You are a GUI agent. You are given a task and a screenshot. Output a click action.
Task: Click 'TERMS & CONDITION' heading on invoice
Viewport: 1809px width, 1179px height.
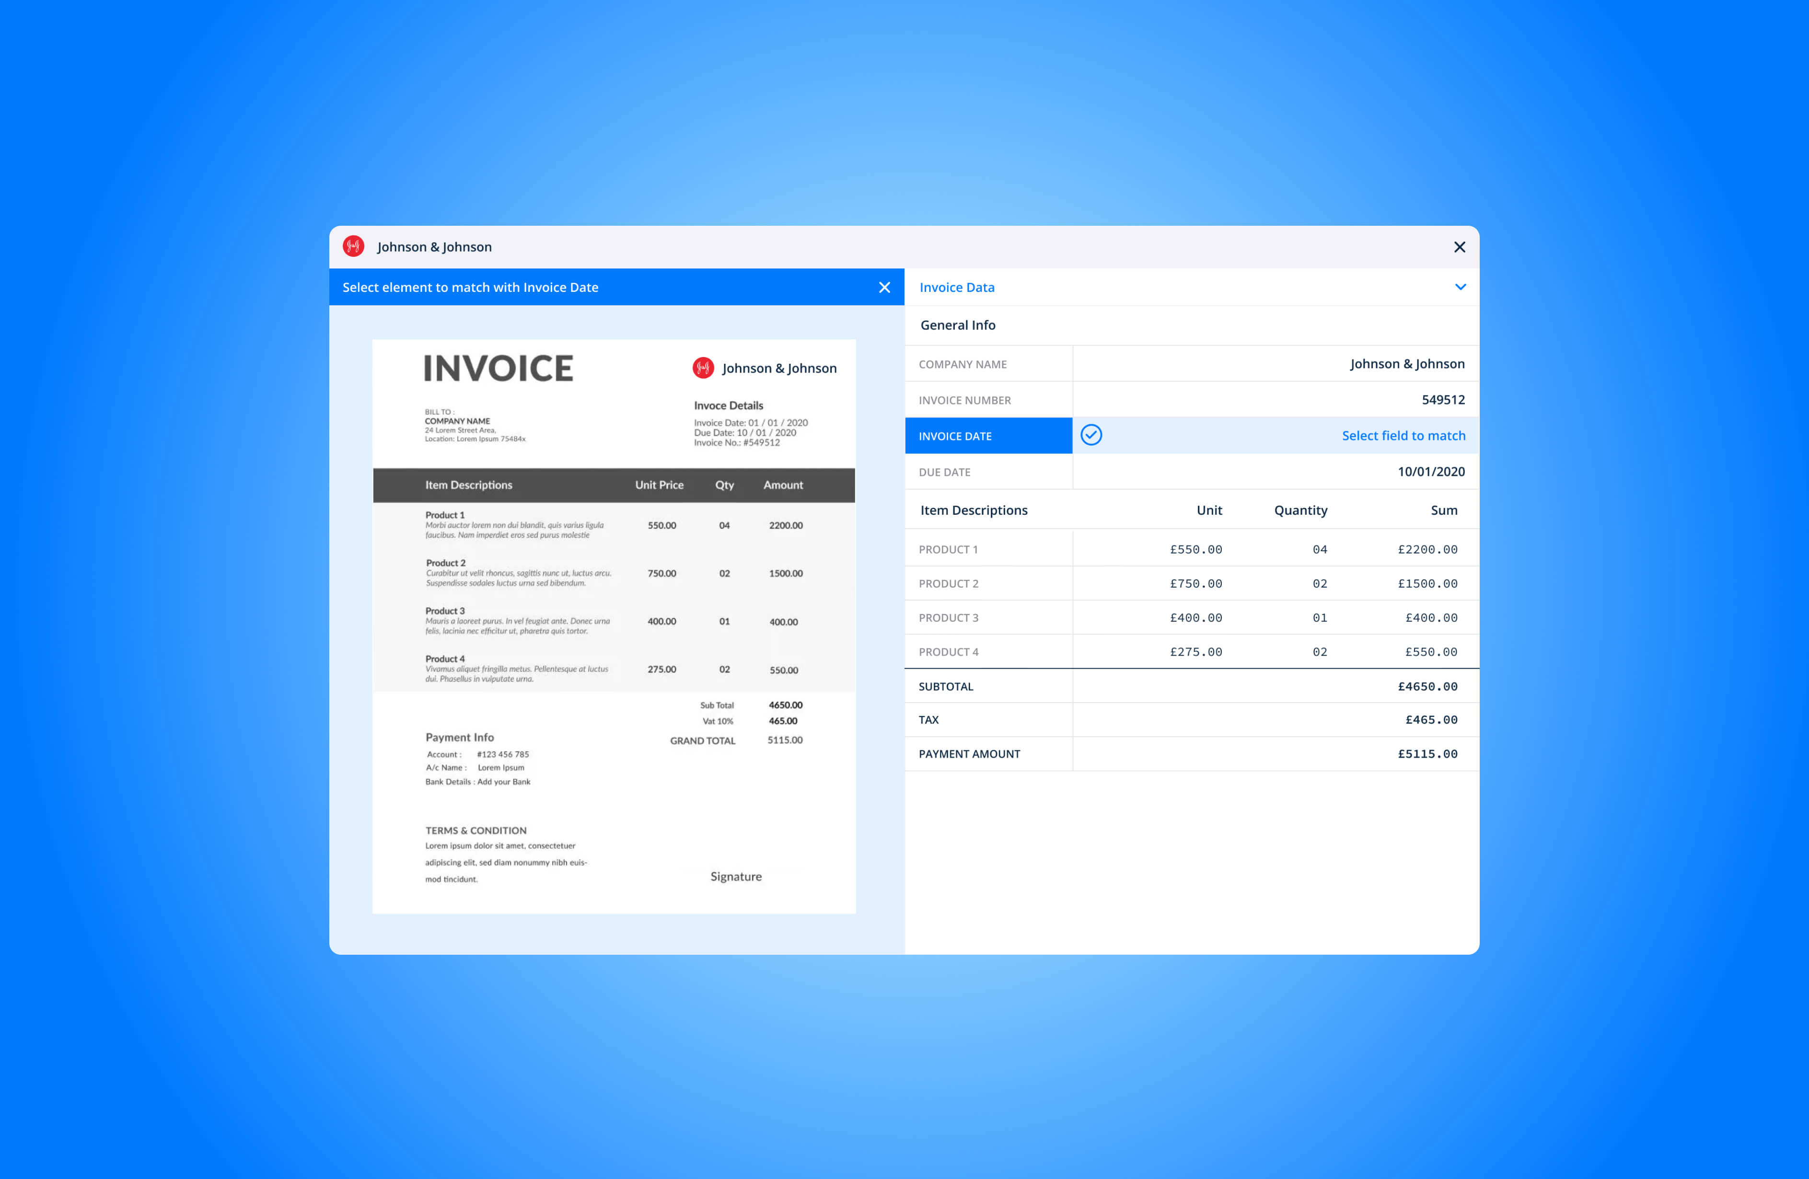click(476, 830)
